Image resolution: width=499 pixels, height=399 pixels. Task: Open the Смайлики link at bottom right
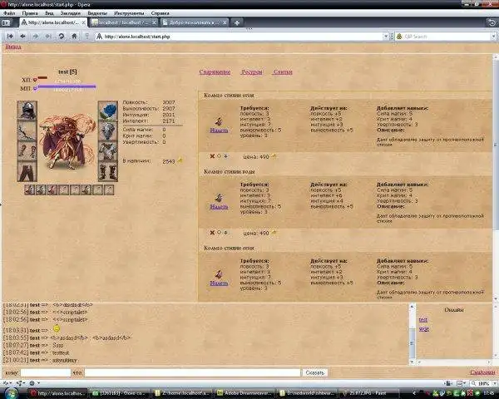482,372
